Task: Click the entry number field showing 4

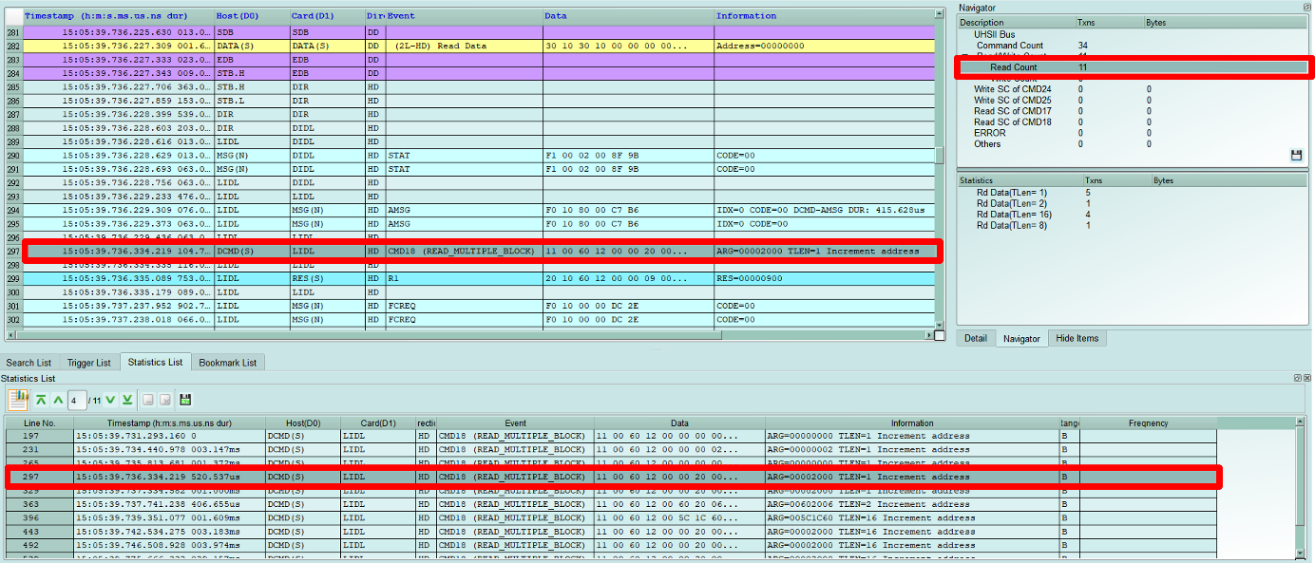Action: point(78,400)
